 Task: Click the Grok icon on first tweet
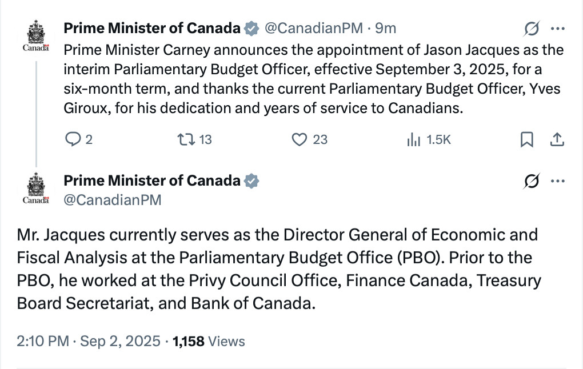532,29
